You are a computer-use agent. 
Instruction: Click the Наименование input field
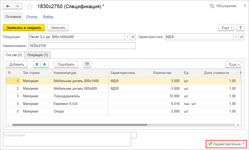point(82,46)
